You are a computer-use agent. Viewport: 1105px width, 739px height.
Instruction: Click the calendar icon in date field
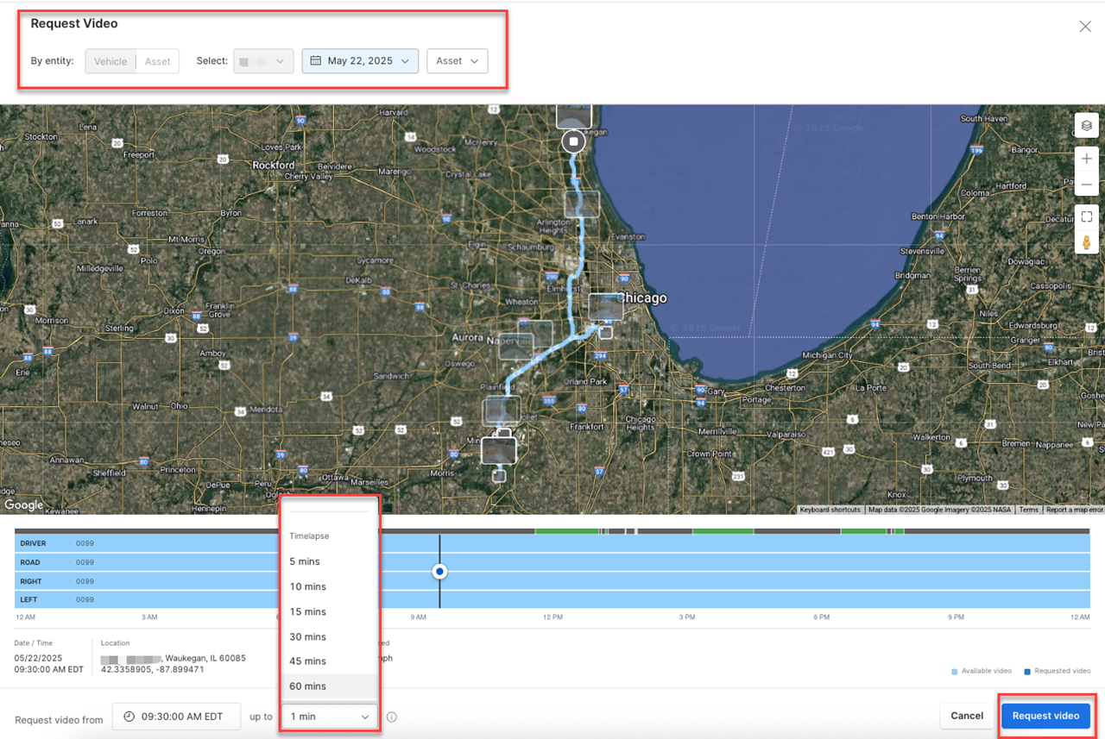click(x=316, y=61)
